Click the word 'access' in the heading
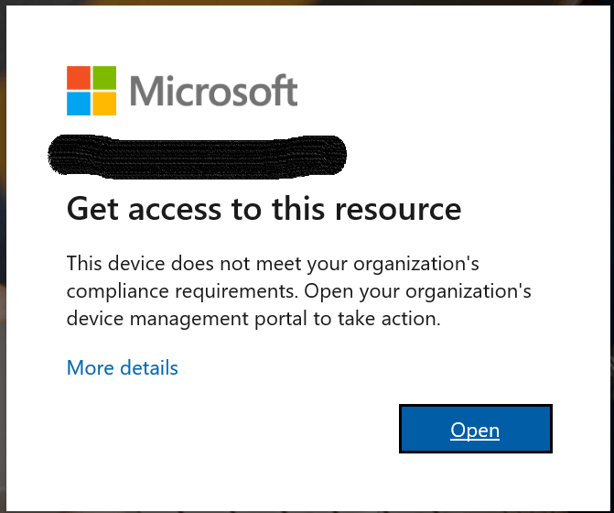This screenshot has height=513, width=614. click(175, 210)
